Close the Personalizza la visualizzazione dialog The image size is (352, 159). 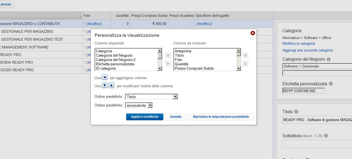point(253,33)
